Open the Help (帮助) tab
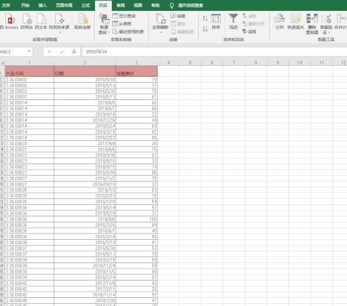The width and height of the screenshot is (347, 306). click(x=155, y=5)
